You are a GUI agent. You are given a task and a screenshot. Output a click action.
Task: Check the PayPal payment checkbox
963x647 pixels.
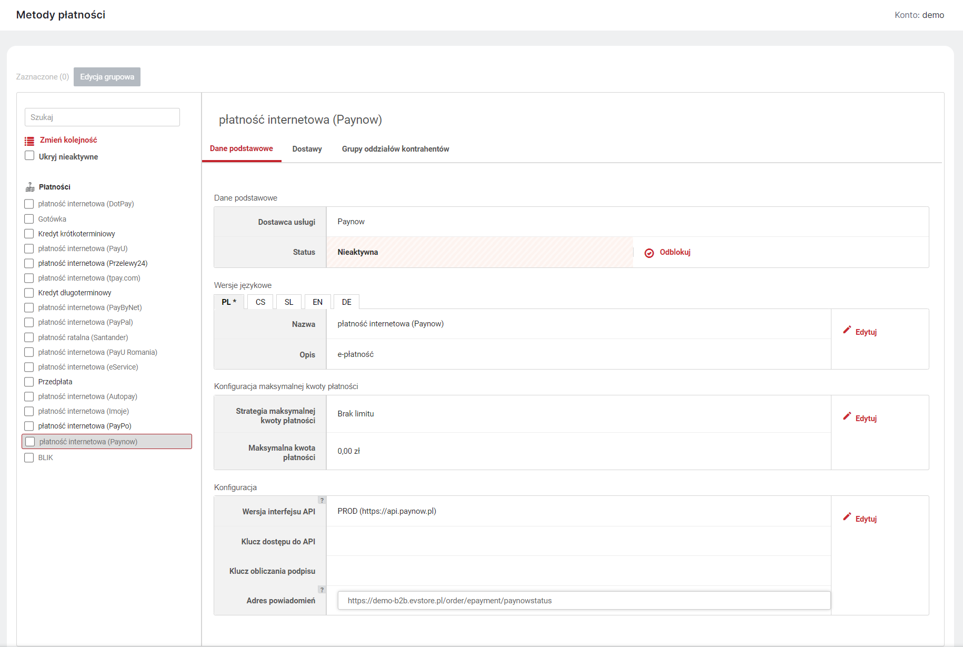[x=29, y=322]
